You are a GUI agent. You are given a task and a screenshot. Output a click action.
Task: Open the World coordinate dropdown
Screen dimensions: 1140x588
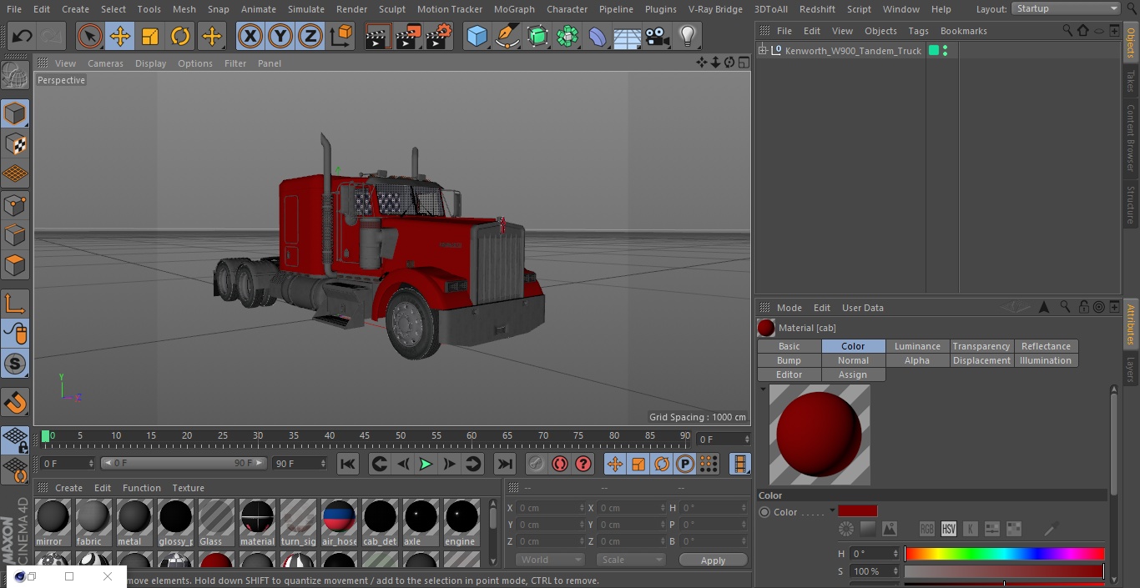pos(550,560)
